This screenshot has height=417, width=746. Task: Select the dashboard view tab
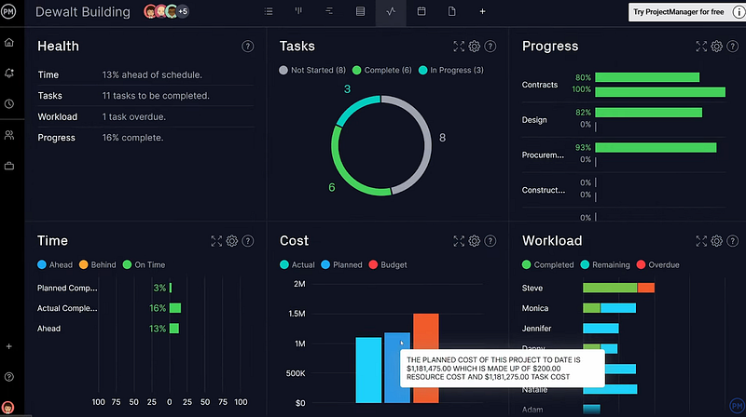click(x=391, y=11)
